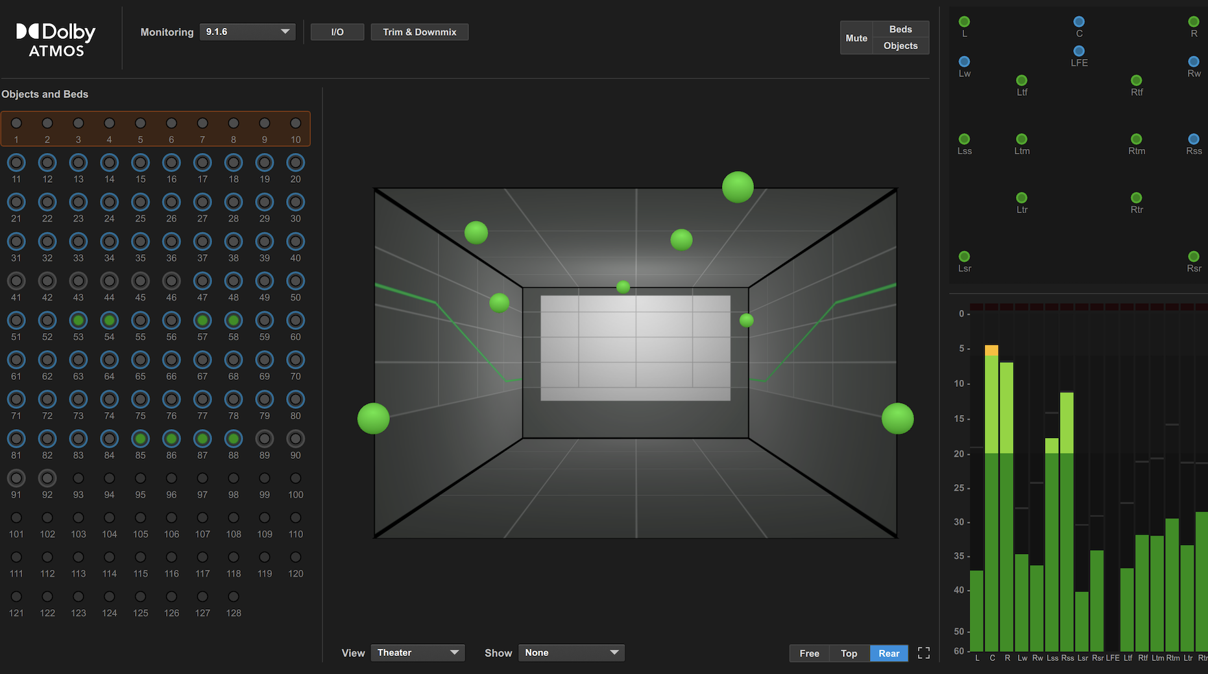
Task: Open the View Theater dropdown
Action: point(417,653)
